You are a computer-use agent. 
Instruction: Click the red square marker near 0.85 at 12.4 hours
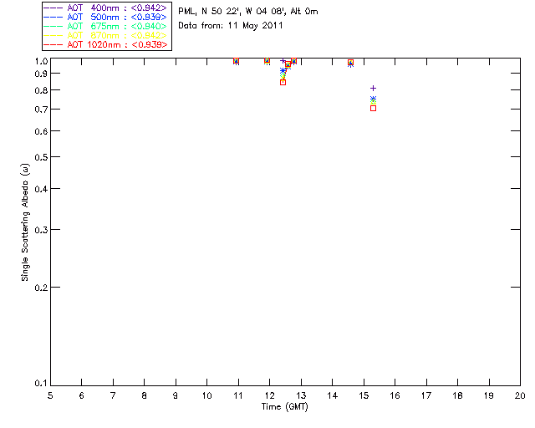pos(283,82)
